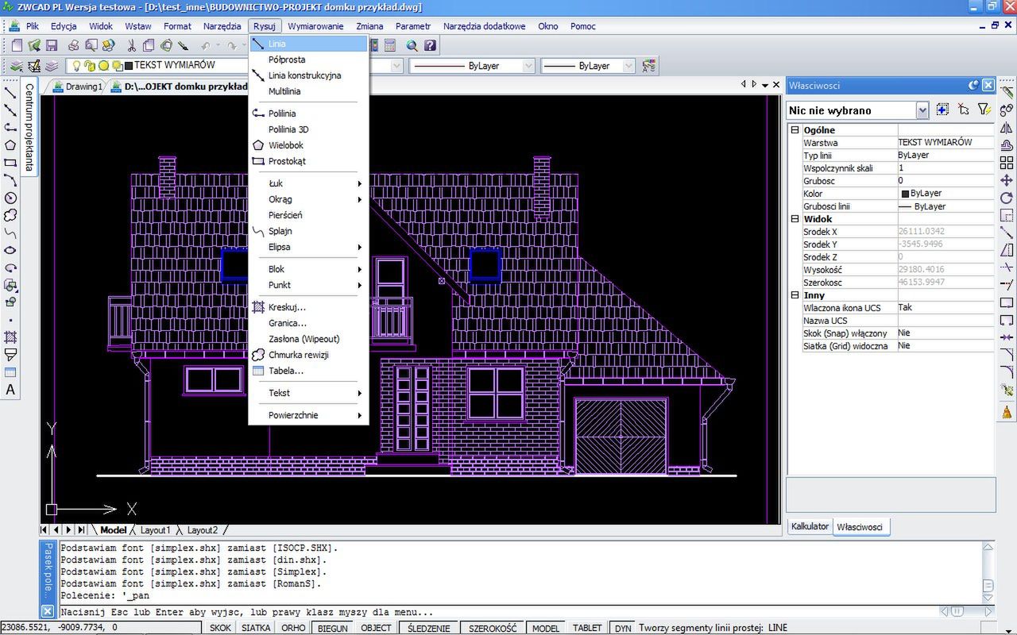
Task: Select the Erase tool in right toolbar
Action: (1007, 93)
